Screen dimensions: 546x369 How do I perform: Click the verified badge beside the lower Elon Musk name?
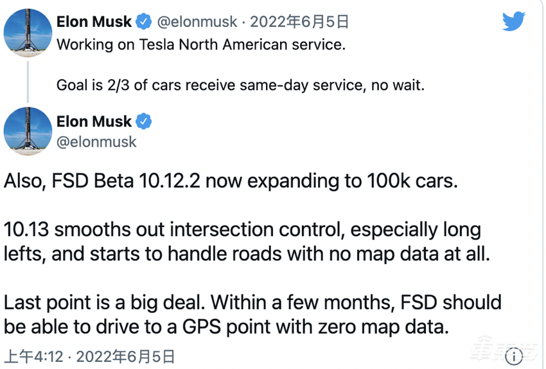pyautogui.click(x=144, y=121)
